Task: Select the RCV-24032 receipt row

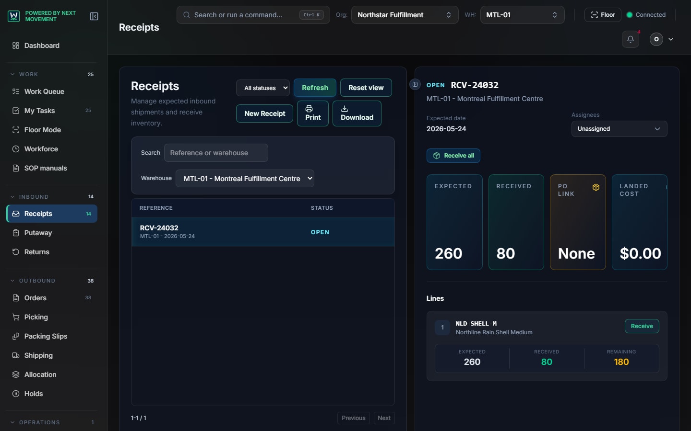Action: [x=263, y=232]
